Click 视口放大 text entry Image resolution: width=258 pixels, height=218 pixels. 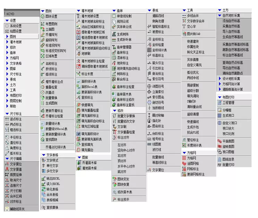228,128
